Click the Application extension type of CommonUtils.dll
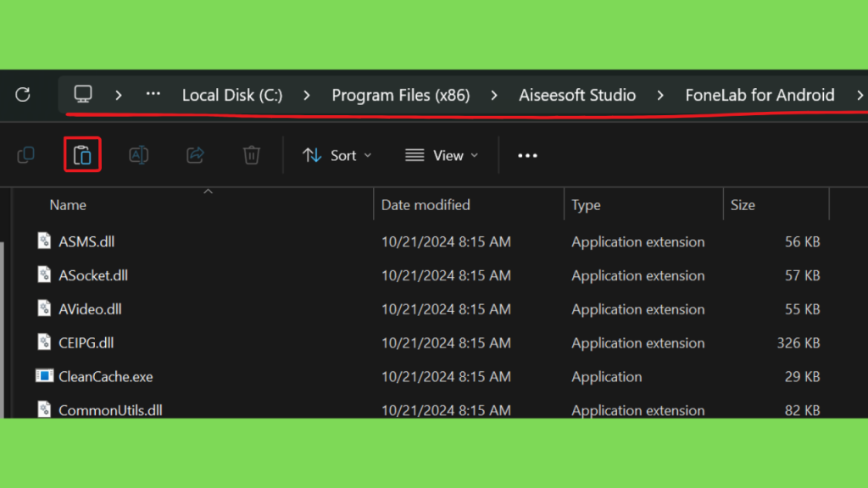This screenshot has width=868, height=488. click(x=637, y=411)
